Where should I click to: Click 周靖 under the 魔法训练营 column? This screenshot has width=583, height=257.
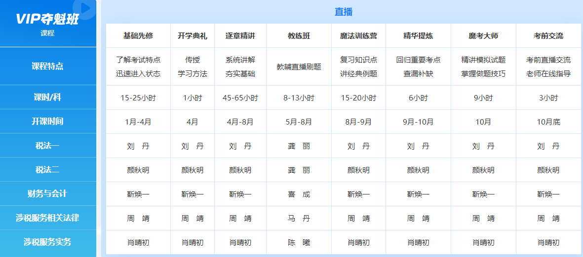coord(359,219)
